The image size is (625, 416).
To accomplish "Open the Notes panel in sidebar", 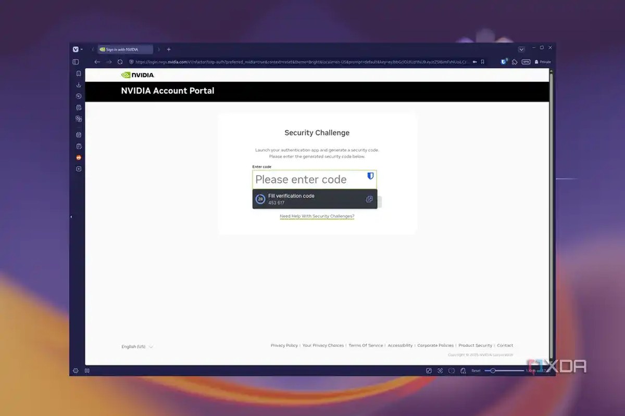I will pyautogui.click(x=79, y=108).
